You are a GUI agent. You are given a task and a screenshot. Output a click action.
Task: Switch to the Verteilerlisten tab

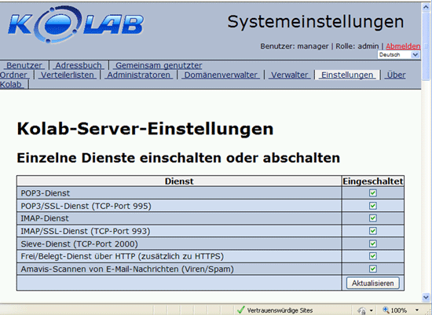click(68, 75)
